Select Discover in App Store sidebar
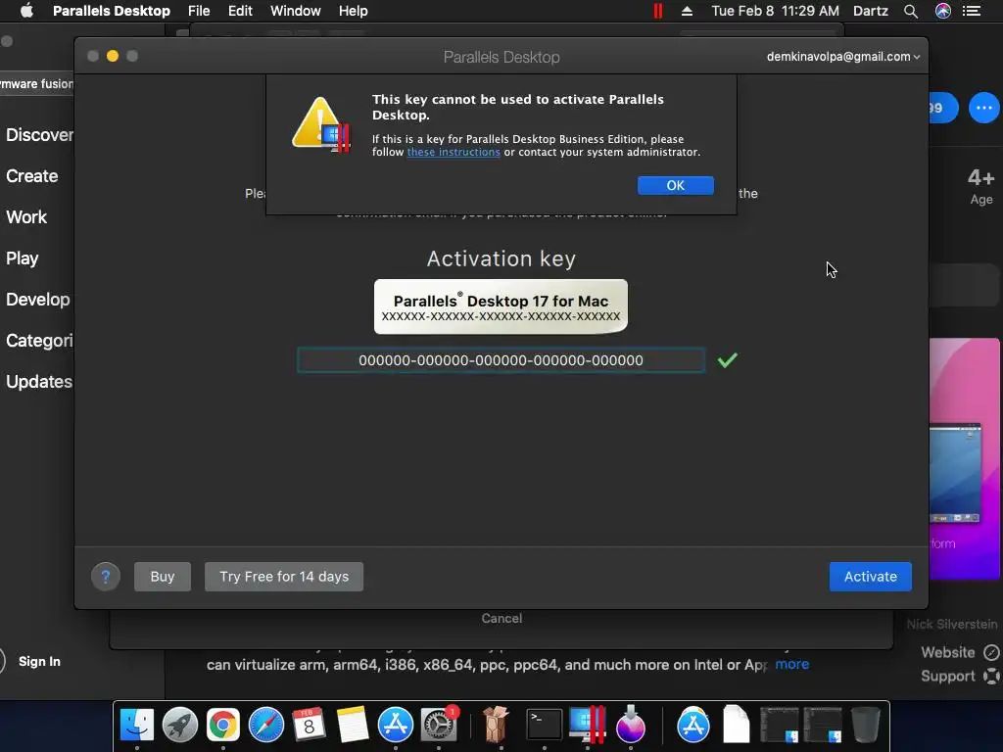The height and width of the screenshot is (752, 1003). 37,135
